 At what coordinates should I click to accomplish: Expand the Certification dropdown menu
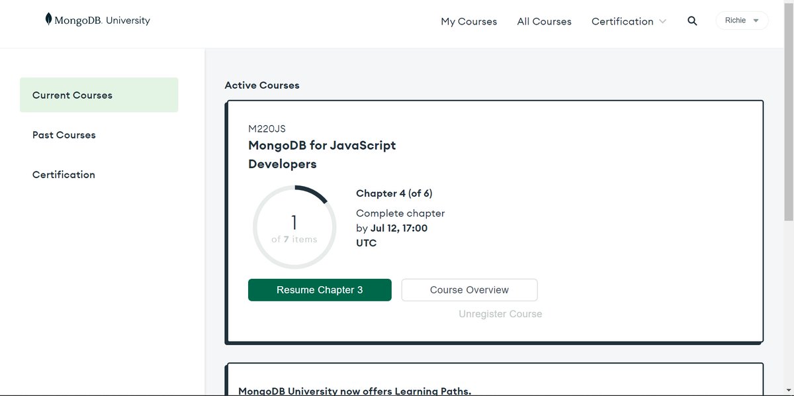click(x=629, y=21)
